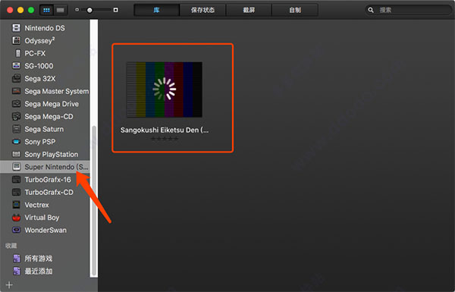Select the PC-FX console icon
Viewport: 455px width, 292px height.
coord(18,53)
